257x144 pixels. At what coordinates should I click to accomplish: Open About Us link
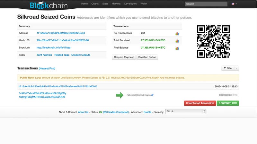point(83,112)
